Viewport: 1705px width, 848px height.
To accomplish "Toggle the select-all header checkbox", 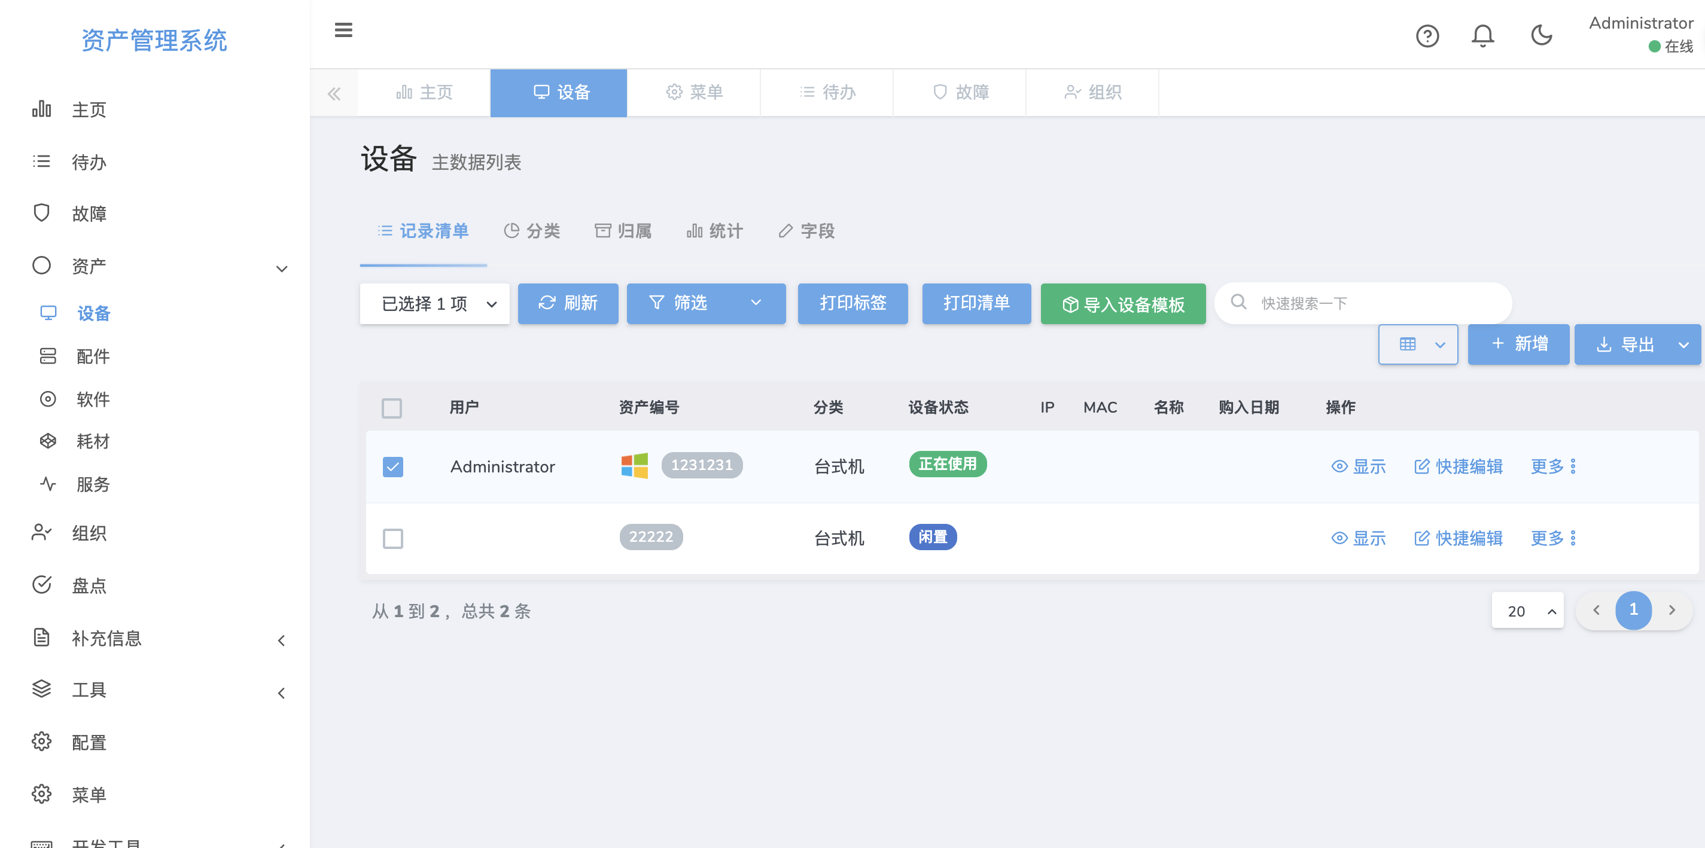I will pyautogui.click(x=392, y=408).
